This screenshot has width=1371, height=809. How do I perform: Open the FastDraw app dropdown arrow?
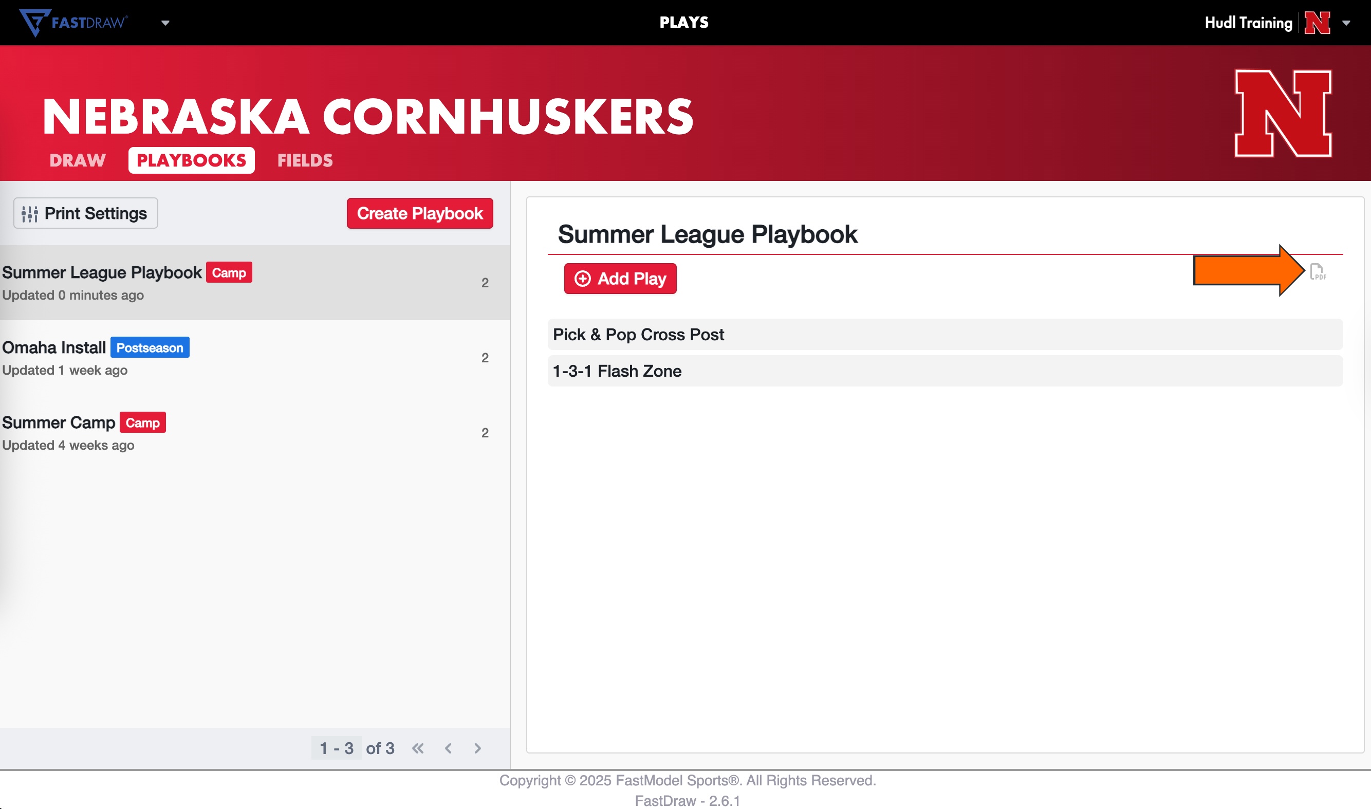[165, 23]
